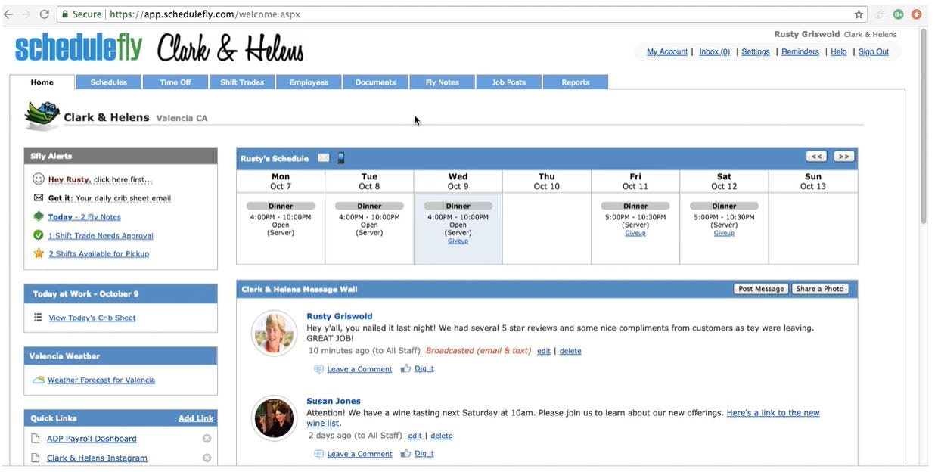Open the Employees tab
938x472 pixels.
point(309,82)
